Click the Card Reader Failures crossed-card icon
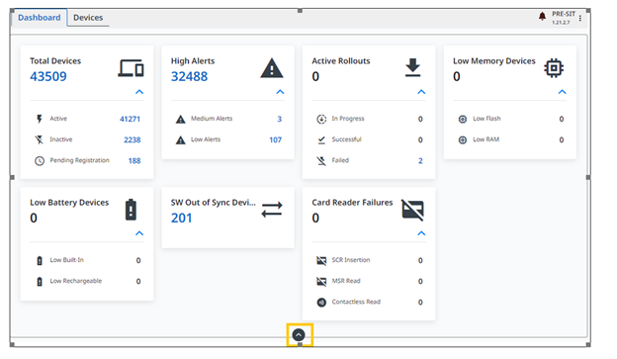Screen dimensions: 617x359 [x=412, y=210]
